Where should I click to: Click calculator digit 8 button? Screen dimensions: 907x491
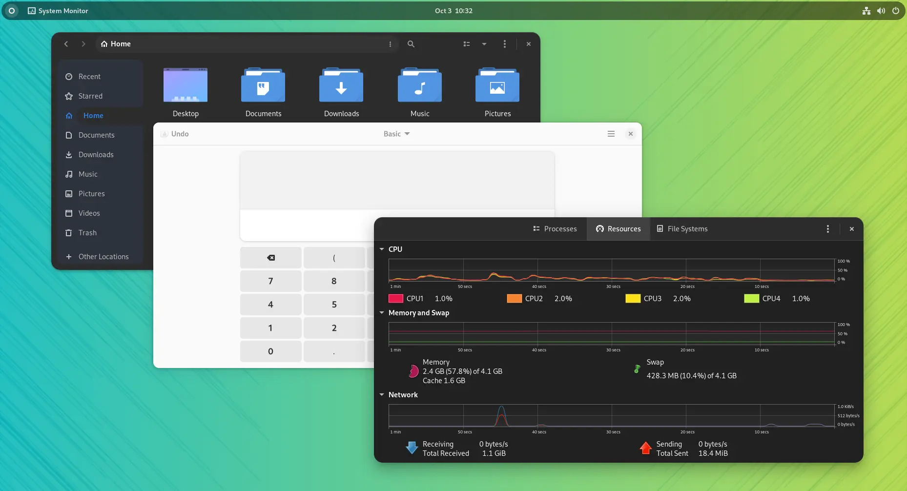click(x=334, y=281)
